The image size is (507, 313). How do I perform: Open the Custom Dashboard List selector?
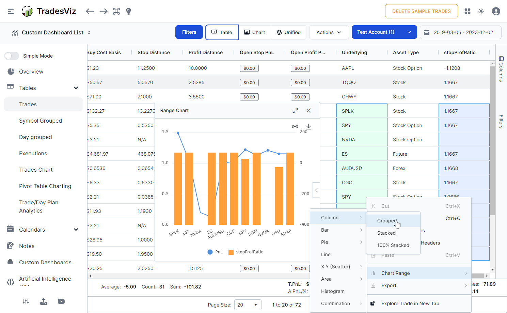coord(51,33)
